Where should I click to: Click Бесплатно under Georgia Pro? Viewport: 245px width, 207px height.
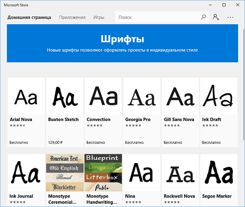point(134,142)
